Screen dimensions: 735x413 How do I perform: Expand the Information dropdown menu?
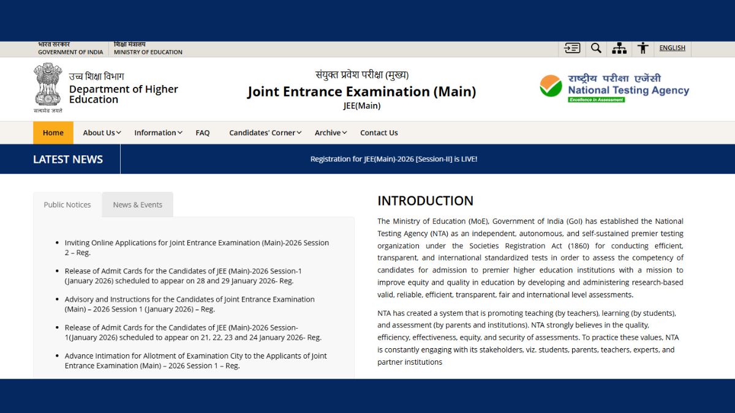[x=158, y=133]
